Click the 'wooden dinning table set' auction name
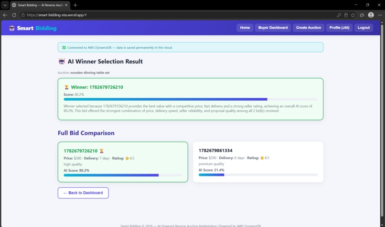This screenshot has width=385, height=227. click(x=90, y=72)
